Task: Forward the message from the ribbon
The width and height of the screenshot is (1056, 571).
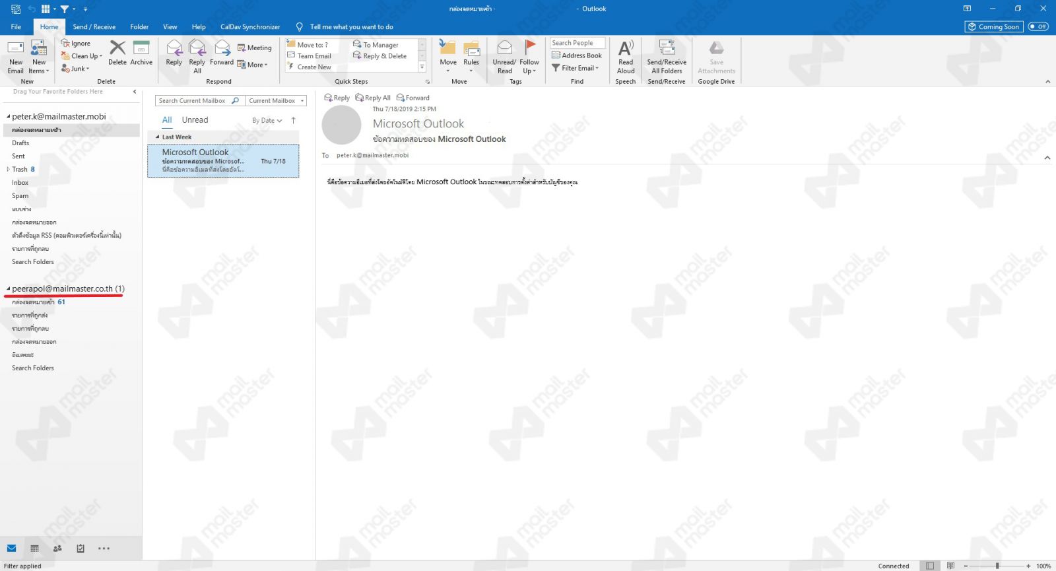Action: (222, 53)
